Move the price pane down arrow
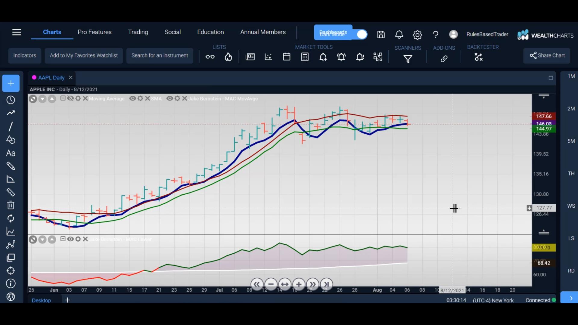 [42, 99]
